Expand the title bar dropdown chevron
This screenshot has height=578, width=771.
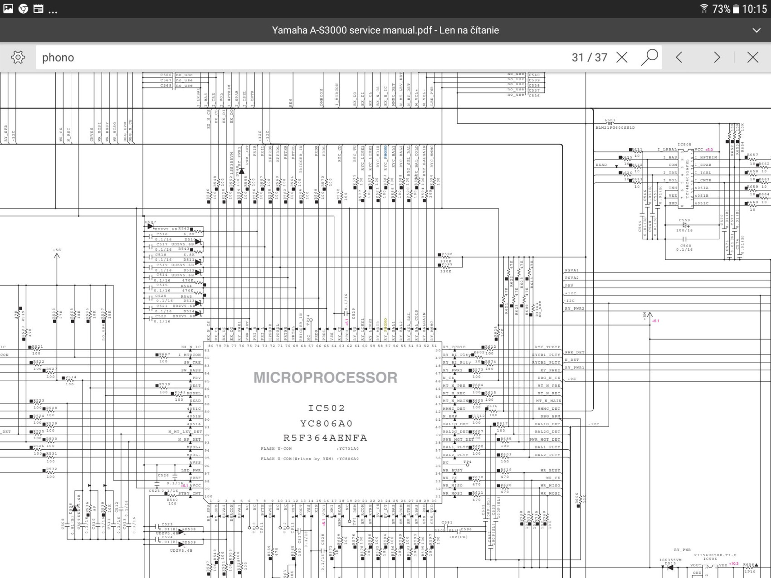[x=756, y=30]
